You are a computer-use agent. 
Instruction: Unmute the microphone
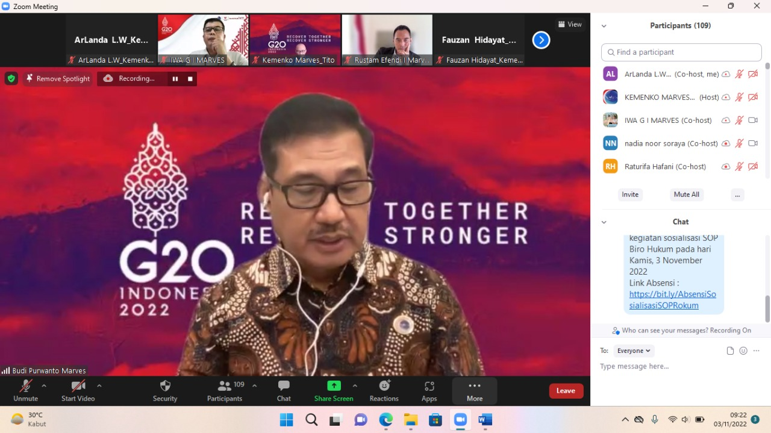(25, 390)
